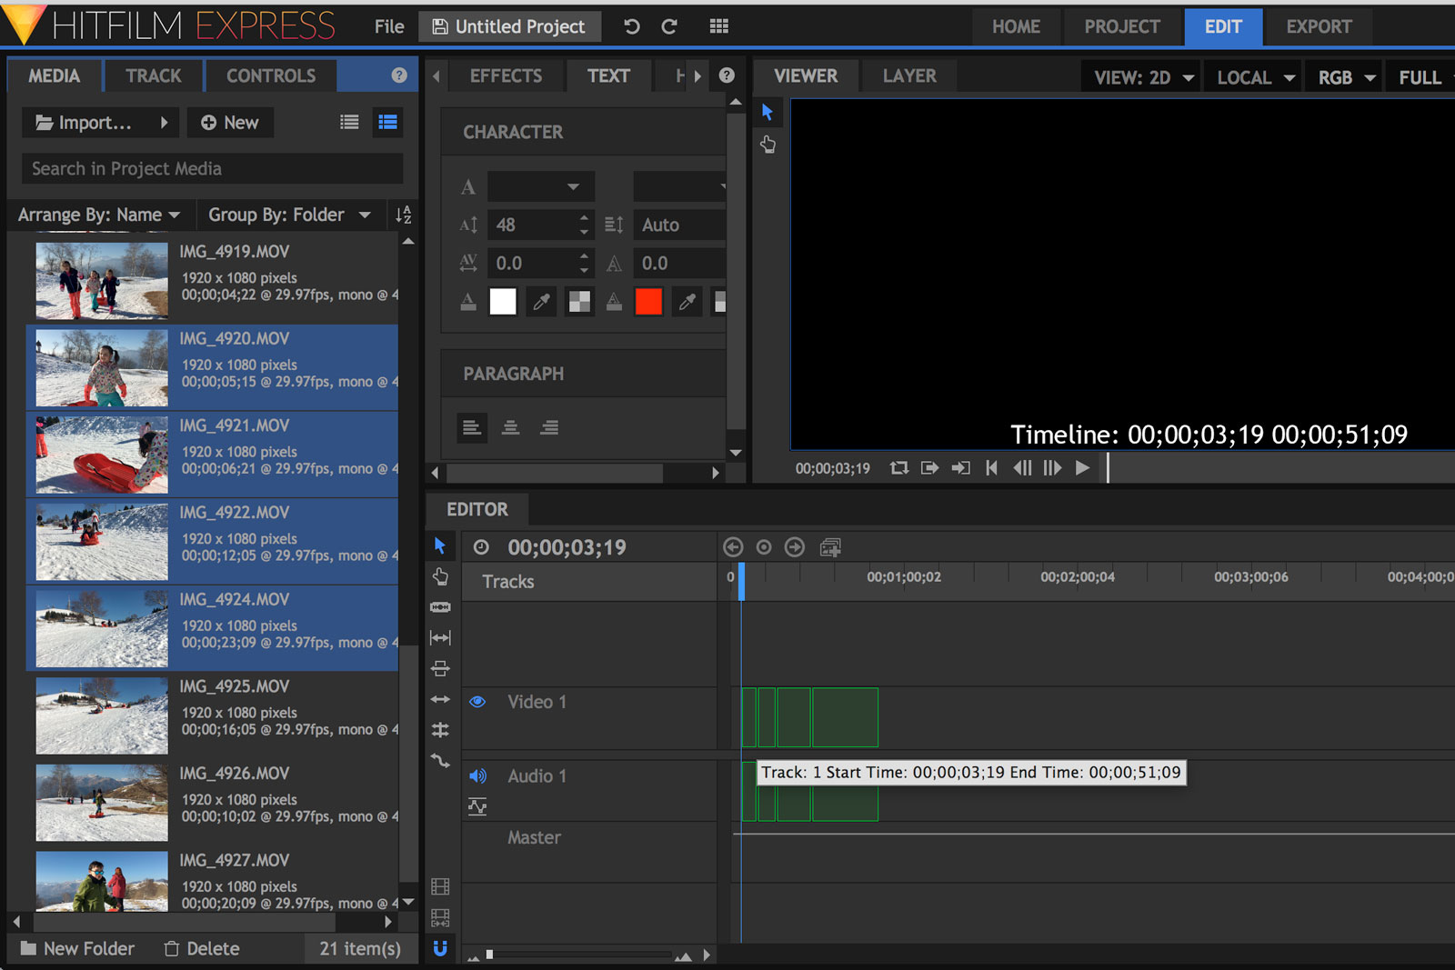The width and height of the screenshot is (1455, 970).
Task: Open the Arrange By: Name dropdown
Action: click(x=98, y=215)
